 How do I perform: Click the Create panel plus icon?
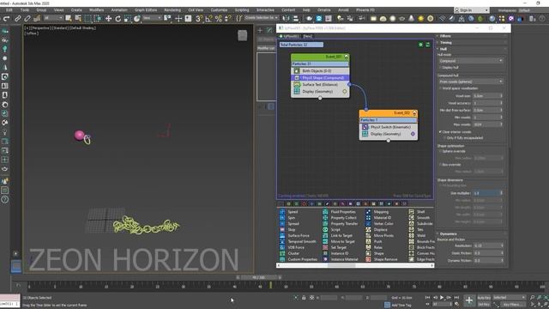tap(260, 31)
